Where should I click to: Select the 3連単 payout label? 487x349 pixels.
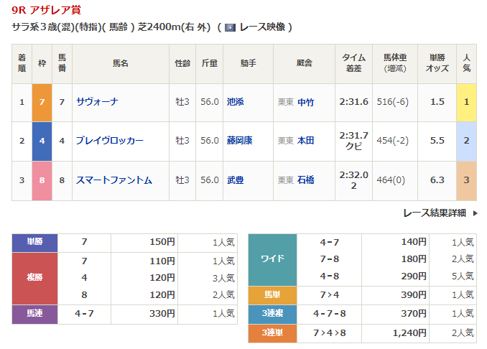tap(272, 332)
